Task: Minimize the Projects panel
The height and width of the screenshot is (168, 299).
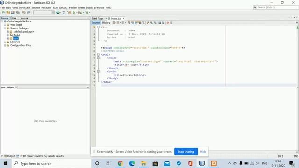Action: (x=88, y=18)
